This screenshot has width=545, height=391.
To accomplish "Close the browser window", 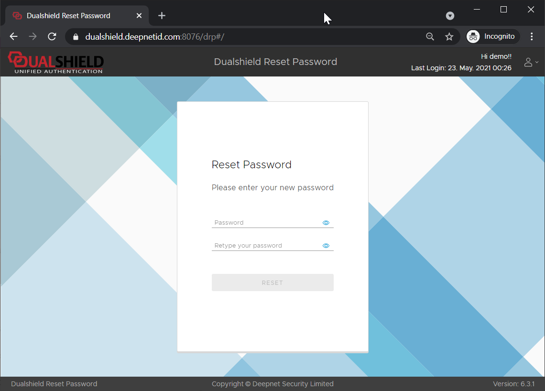I will tap(531, 10).
